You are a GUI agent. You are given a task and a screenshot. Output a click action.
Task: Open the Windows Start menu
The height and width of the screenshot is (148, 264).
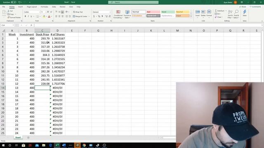(3, 145)
